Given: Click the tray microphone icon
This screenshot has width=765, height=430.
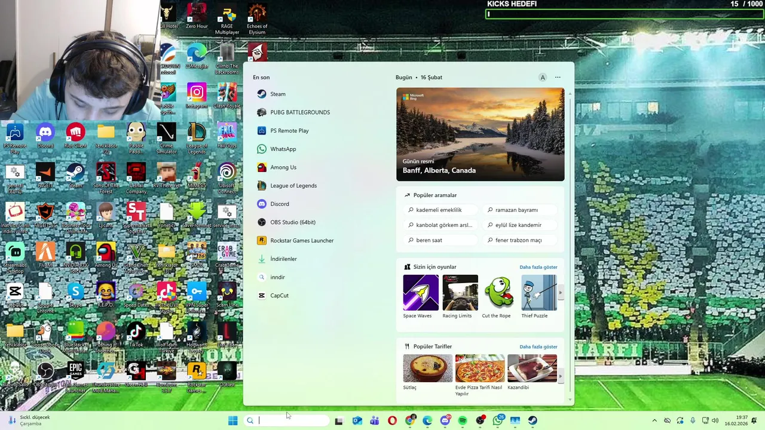Looking at the screenshot, I should tap(693, 420).
